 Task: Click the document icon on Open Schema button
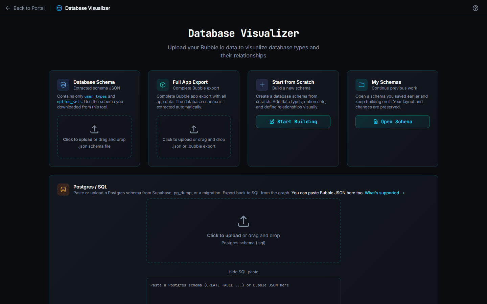(x=376, y=122)
